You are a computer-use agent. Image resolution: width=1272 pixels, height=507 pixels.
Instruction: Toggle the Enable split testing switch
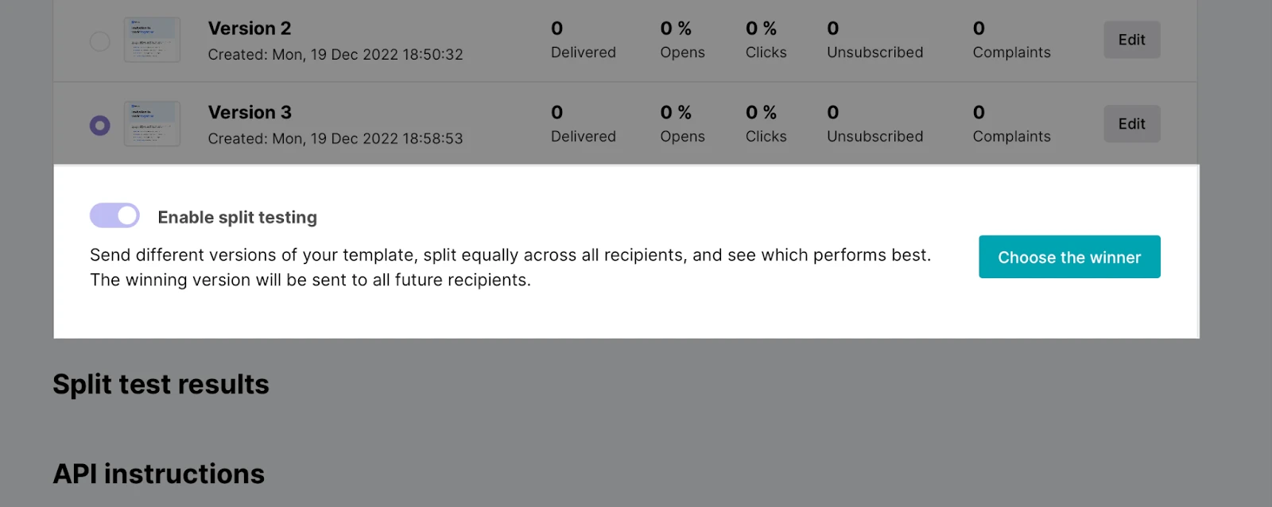pyautogui.click(x=114, y=215)
